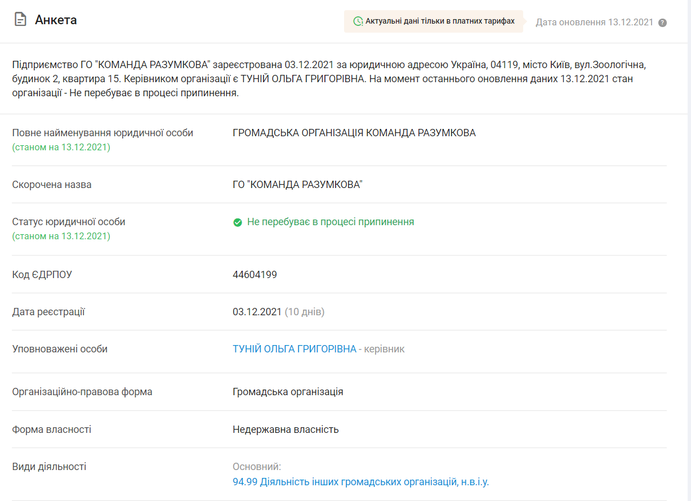The height and width of the screenshot is (501, 691).
Task: Click the status 'Не перебуває в процесі припинення'
Action: pyautogui.click(x=330, y=222)
